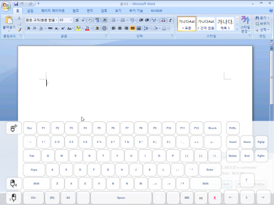
Task: Apply yellow text highlight color
Action: 78,28
